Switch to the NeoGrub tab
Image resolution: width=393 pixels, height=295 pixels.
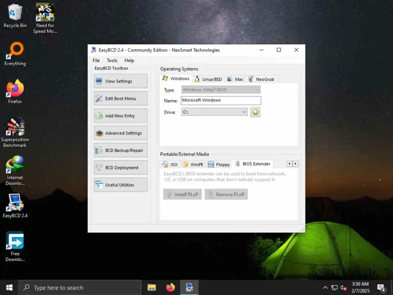(261, 79)
